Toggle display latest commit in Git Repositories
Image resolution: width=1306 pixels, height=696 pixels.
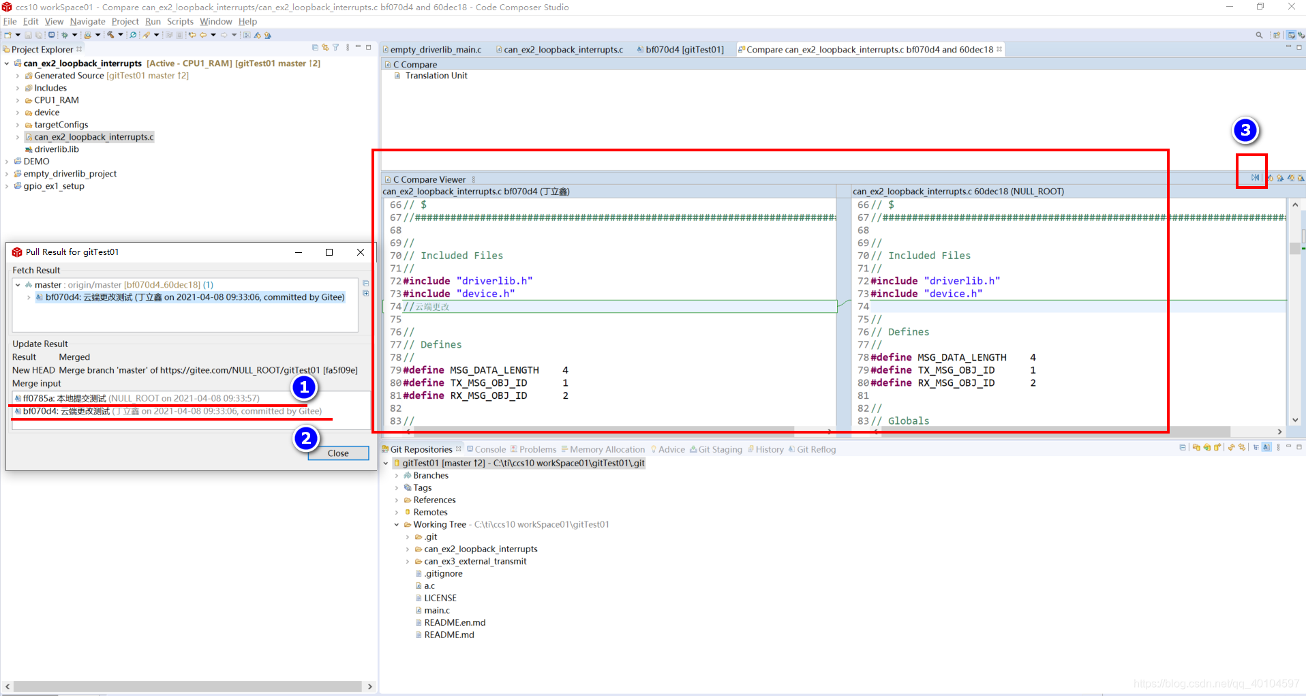pyautogui.click(x=1266, y=447)
